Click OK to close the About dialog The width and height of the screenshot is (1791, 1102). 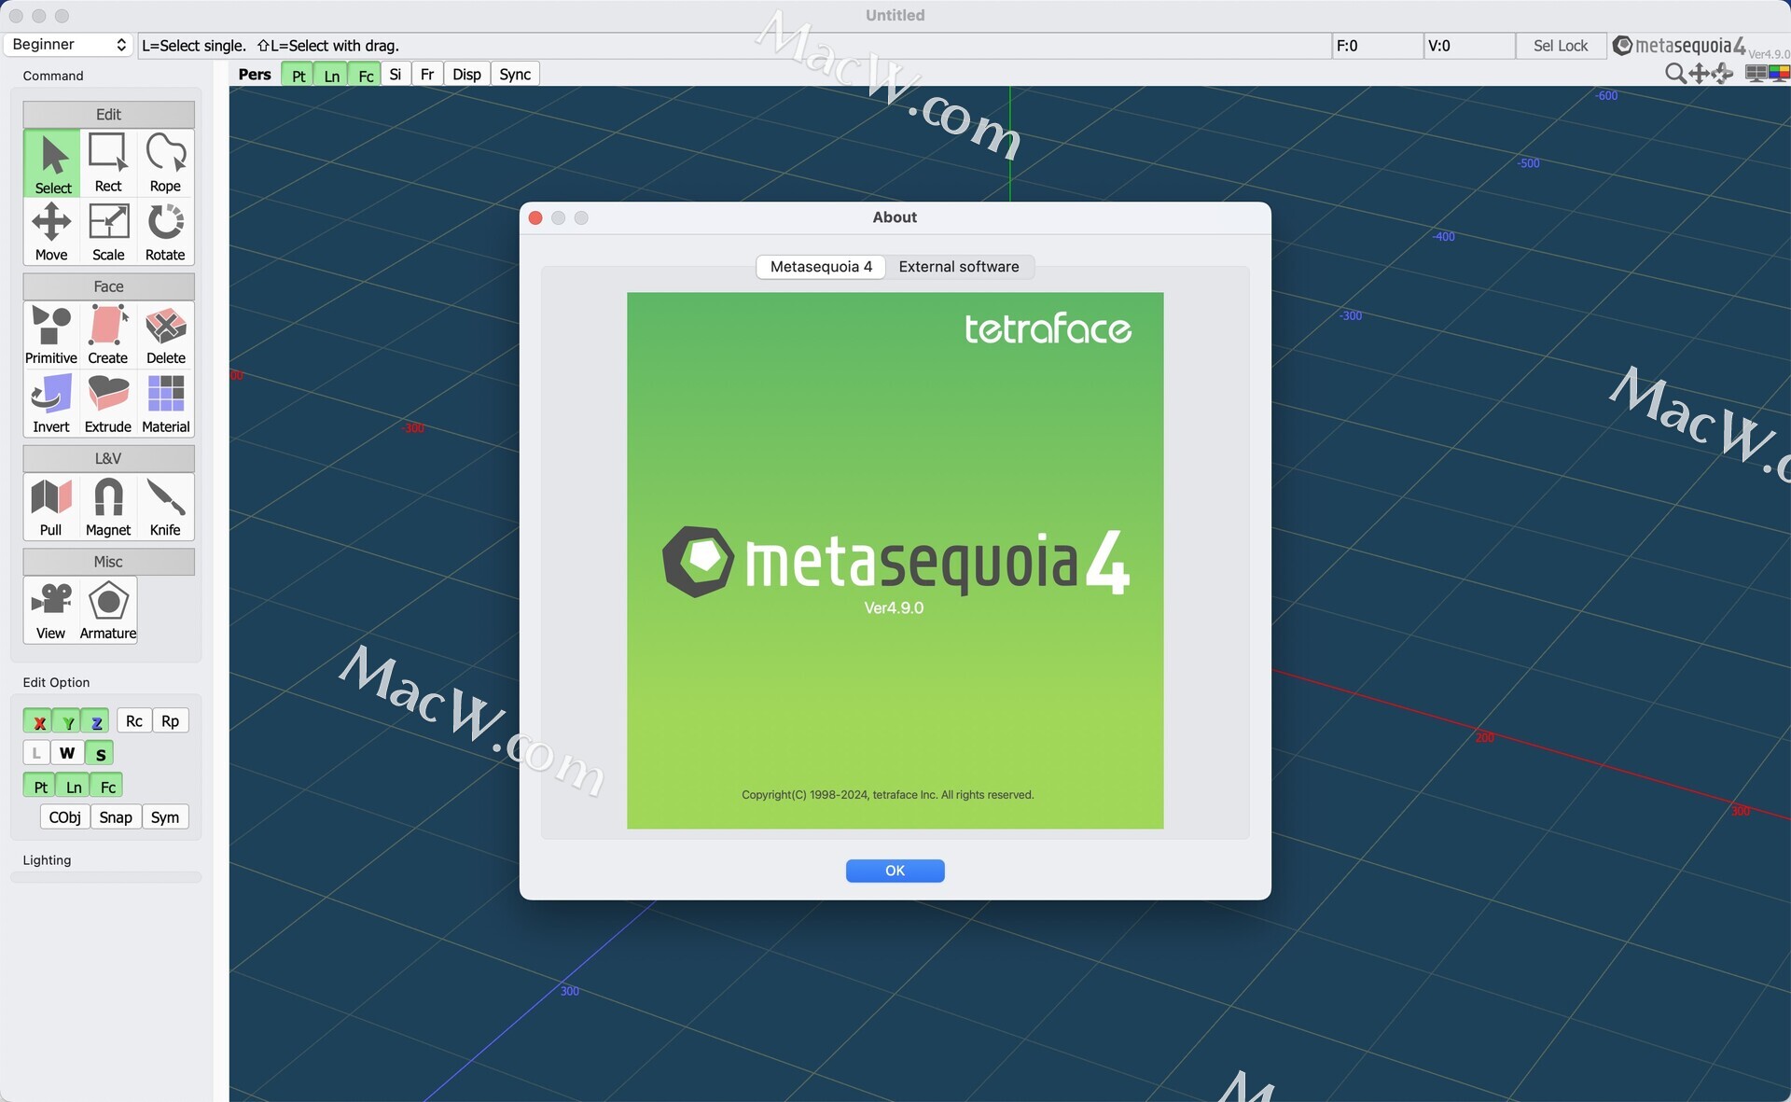[895, 871]
